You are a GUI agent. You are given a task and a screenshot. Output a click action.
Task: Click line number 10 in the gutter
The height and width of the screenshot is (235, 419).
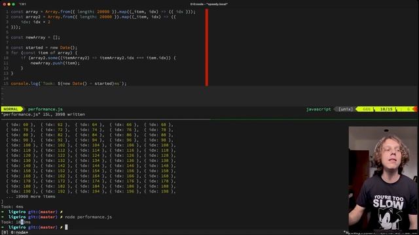[6, 58]
